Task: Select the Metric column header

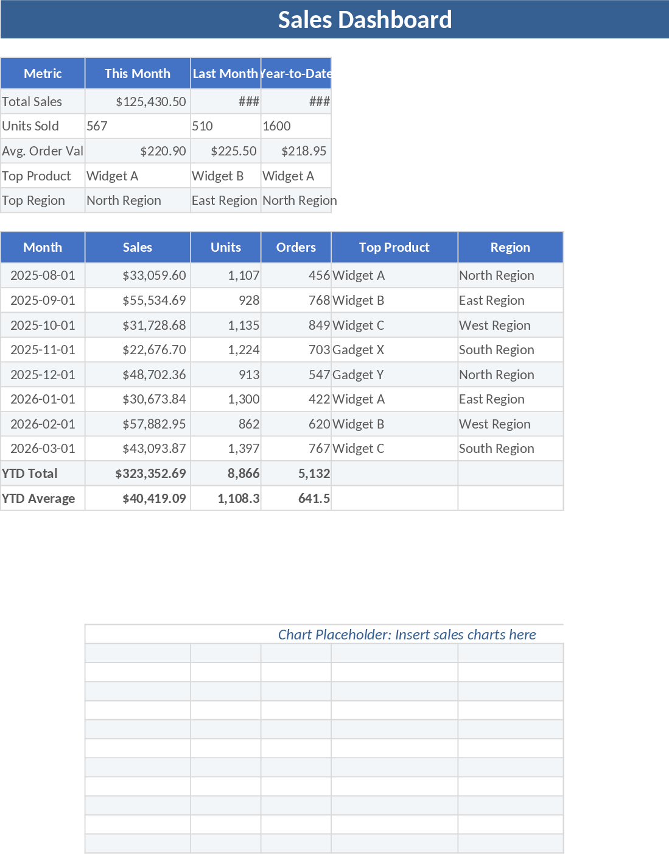Action: click(x=42, y=73)
